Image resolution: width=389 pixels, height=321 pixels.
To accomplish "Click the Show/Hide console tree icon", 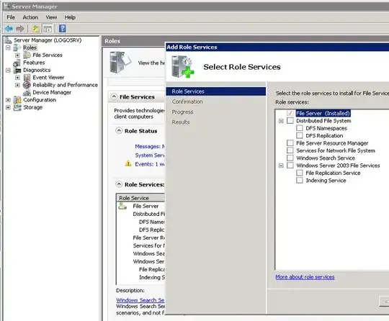I will (x=48, y=29).
